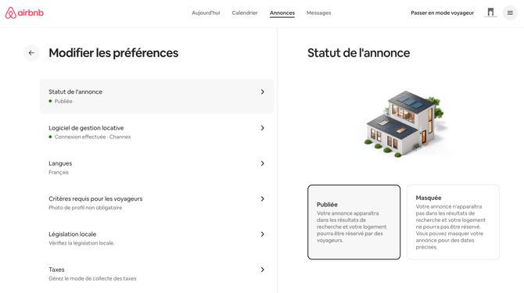Select the Publiée status option
Image resolution: width=524 pixels, height=293 pixels.
354,222
